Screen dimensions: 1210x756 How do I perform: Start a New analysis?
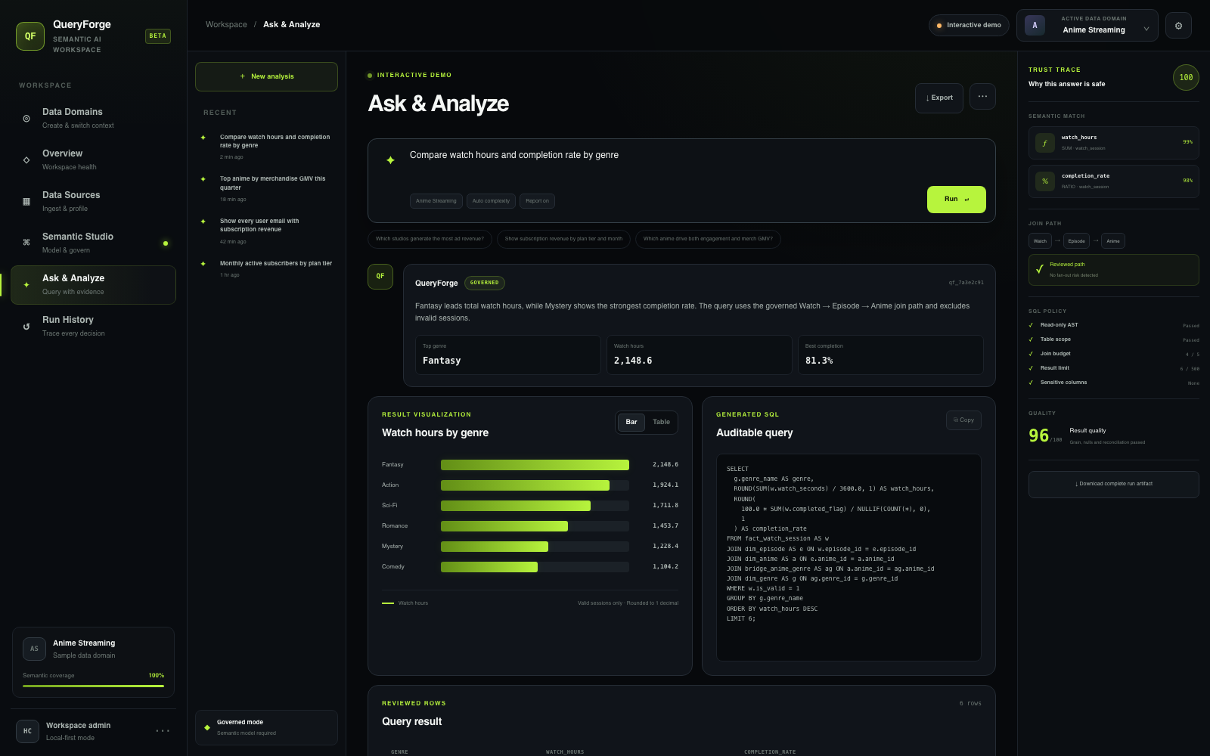[266, 76]
